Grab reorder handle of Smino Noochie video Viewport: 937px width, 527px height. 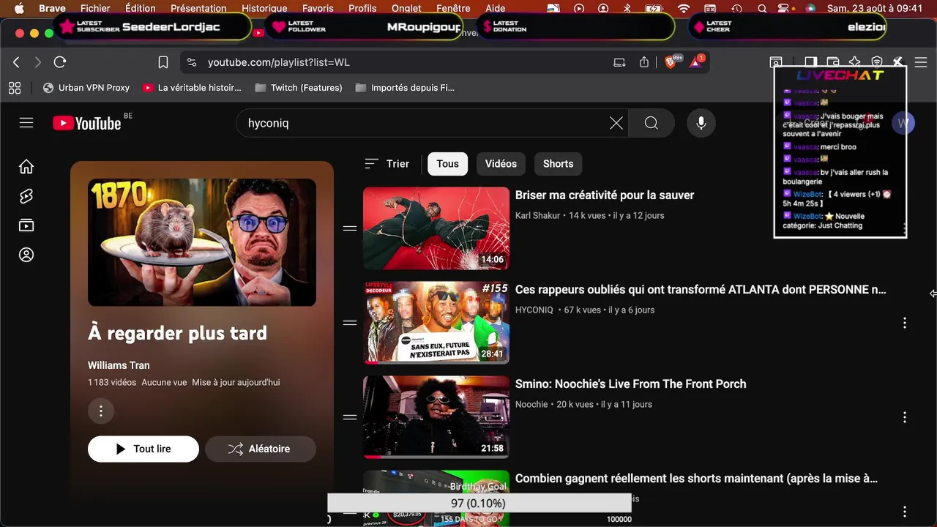(x=350, y=417)
